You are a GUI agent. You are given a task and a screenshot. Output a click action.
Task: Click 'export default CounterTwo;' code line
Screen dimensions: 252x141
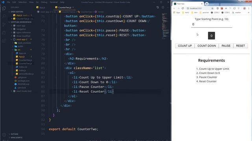74,129
